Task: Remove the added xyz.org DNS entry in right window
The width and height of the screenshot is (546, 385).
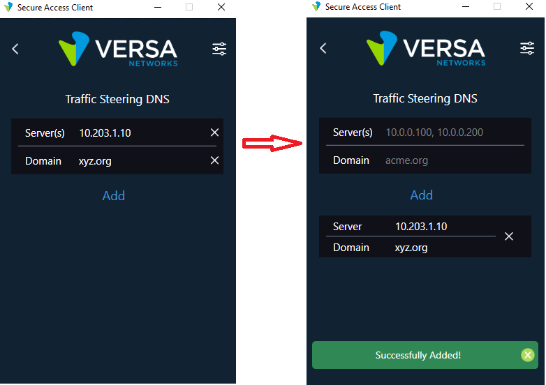Action: point(509,236)
